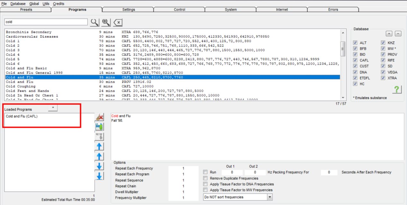Click the broom icon with red X
407x205 pixels.
[100, 117]
